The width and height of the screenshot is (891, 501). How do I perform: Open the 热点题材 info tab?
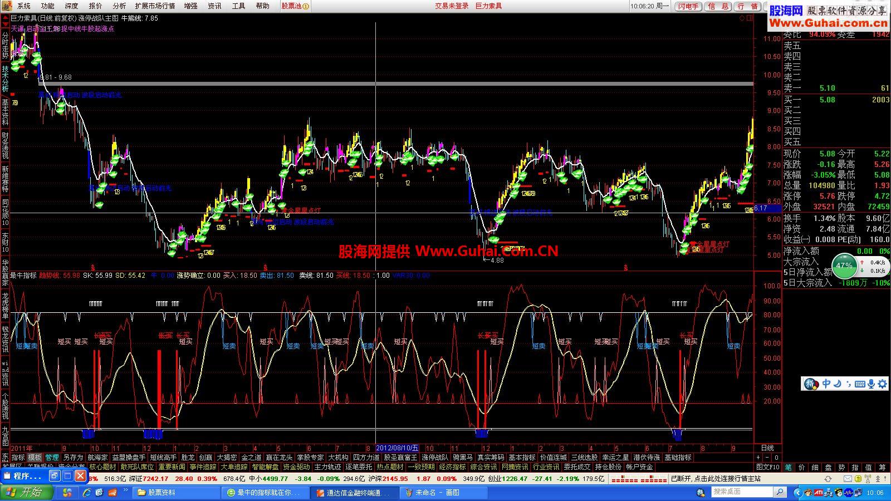click(390, 467)
